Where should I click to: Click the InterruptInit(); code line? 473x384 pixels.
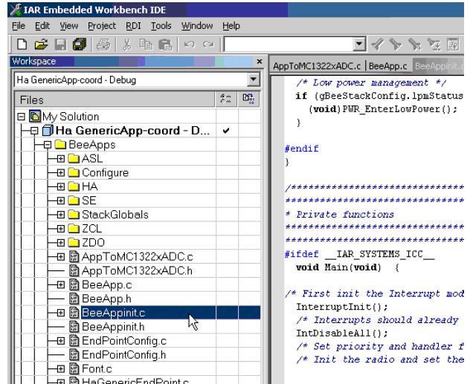point(342,307)
